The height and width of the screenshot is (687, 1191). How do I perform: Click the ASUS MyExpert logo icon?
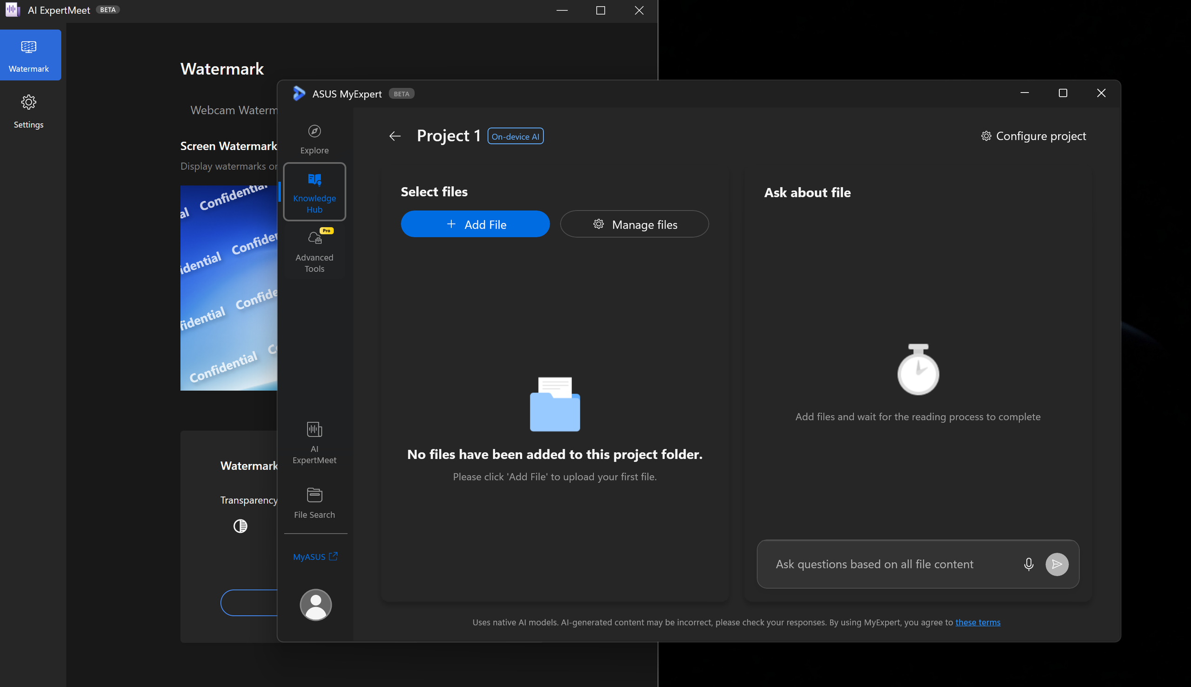[x=299, y=94]
